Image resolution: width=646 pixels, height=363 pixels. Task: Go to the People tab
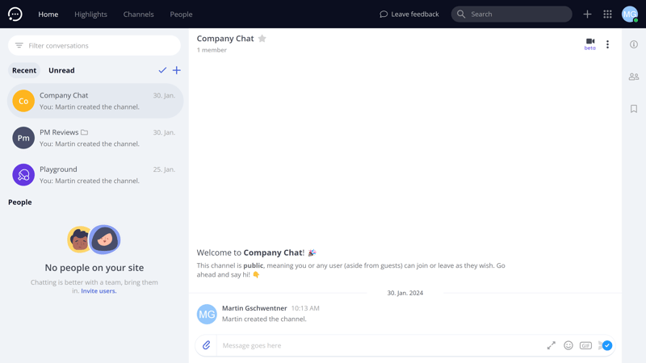tap(181, 14)
